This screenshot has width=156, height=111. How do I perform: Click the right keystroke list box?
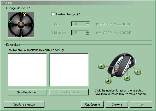pos(69,70)
